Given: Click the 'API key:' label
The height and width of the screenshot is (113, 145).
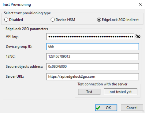Looking at the screenshot, I should pyautogui.click(x=12, y=37).
